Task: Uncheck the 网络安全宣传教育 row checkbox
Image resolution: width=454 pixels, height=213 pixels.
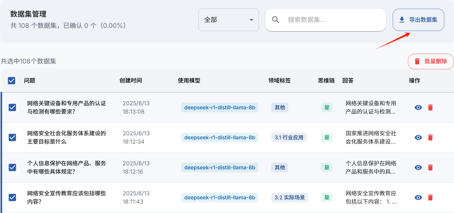Action: click(12, 197)
